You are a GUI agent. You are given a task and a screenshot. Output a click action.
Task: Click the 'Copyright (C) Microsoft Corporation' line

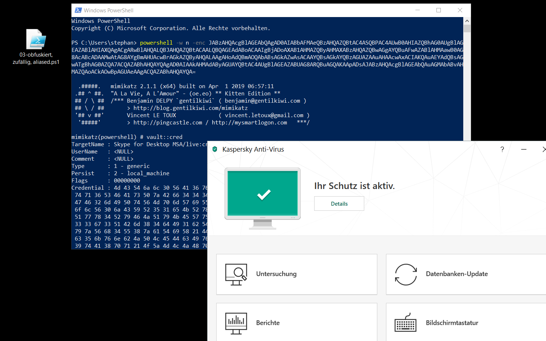[x=171, y=28]
